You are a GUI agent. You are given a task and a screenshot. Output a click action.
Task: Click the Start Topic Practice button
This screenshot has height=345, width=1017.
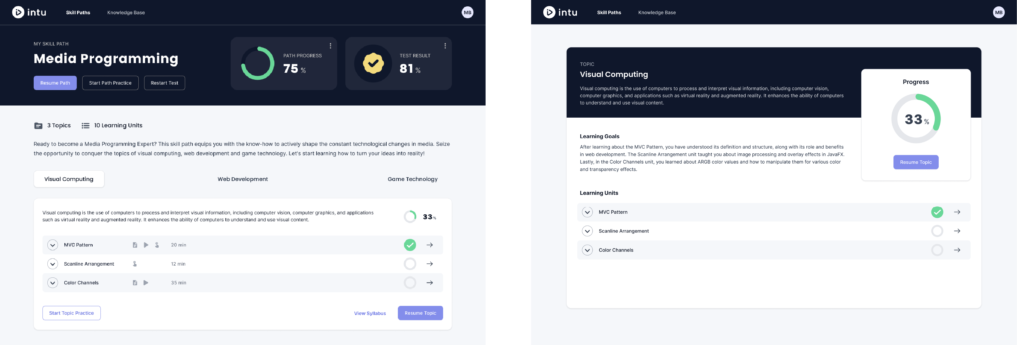click(x=71, y=313)
